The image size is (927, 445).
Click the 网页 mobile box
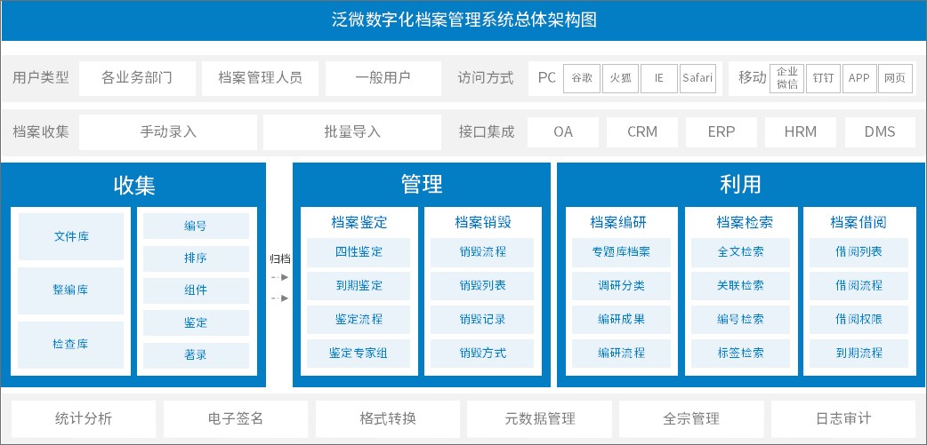[895, 78]
